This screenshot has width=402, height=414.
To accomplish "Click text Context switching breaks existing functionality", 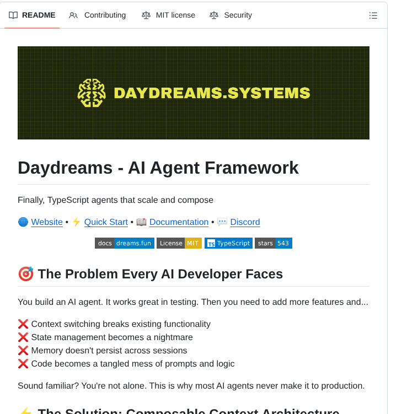I will 121,324.
